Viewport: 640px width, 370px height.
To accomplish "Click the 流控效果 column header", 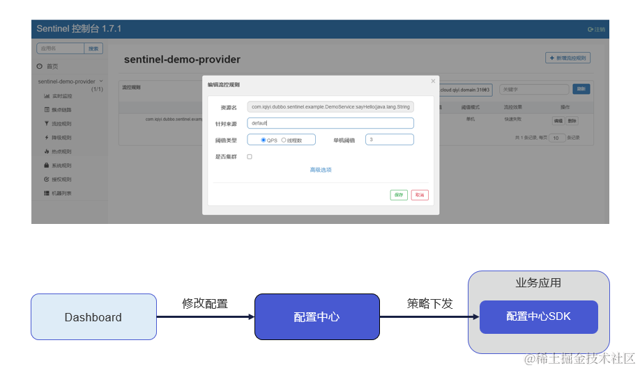I will coord(512,108).
